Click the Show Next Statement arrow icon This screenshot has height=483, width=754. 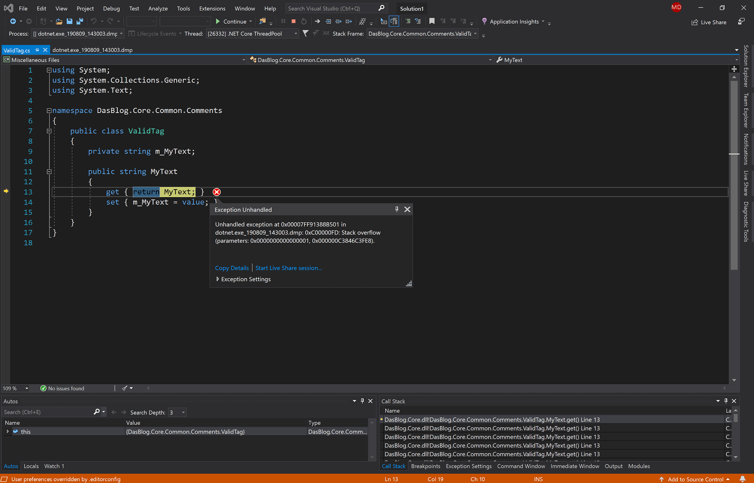click(317, 21)
